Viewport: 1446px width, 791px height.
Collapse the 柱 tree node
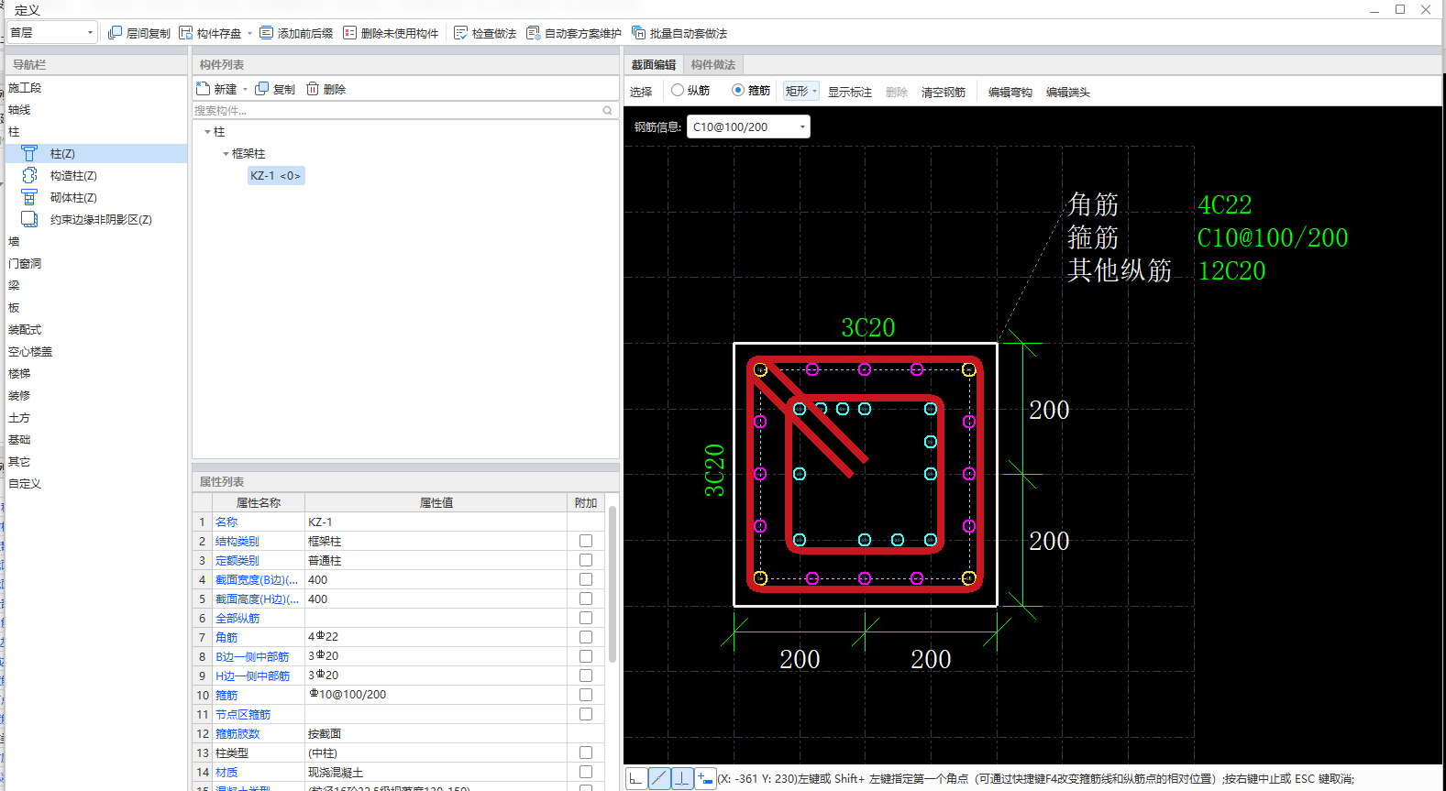point(207,132)
